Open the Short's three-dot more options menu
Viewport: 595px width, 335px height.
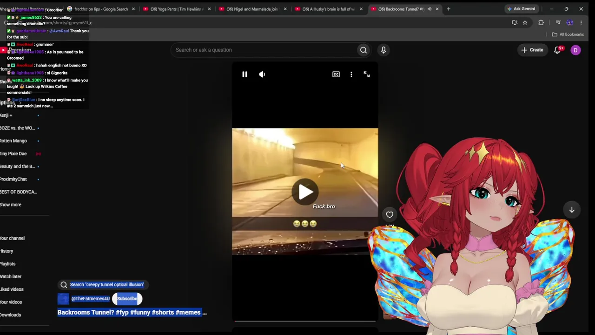(x=351, y=74)
